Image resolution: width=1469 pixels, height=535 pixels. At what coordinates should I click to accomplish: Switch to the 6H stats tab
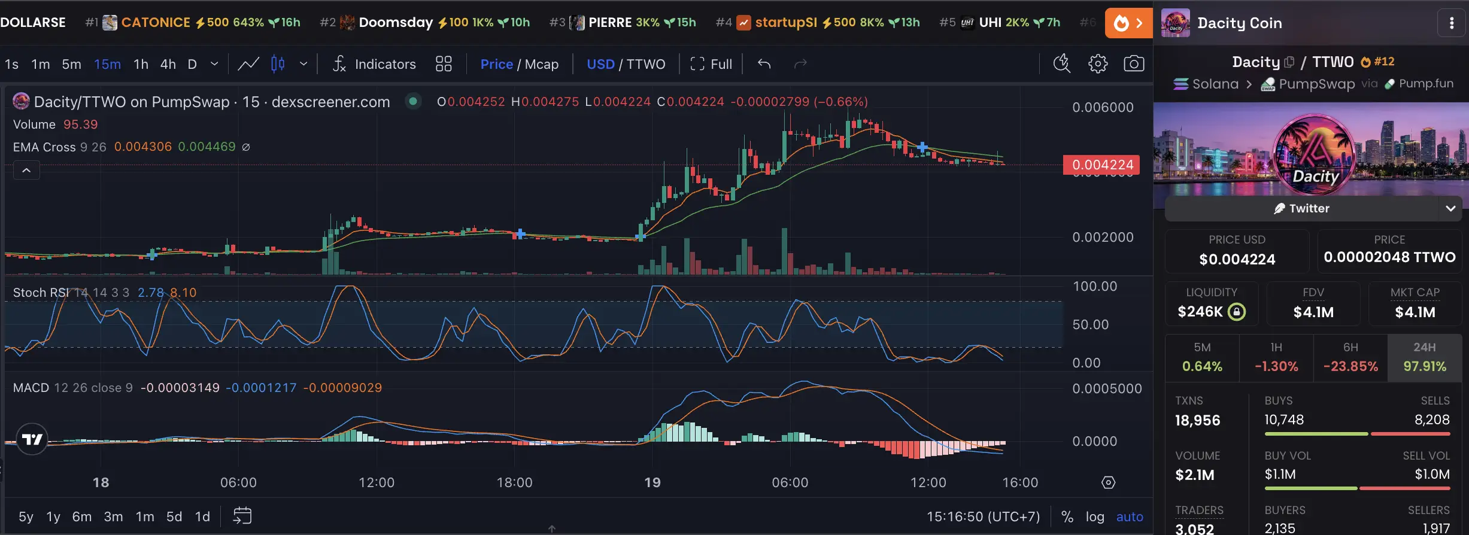[x=1350, y=358]
